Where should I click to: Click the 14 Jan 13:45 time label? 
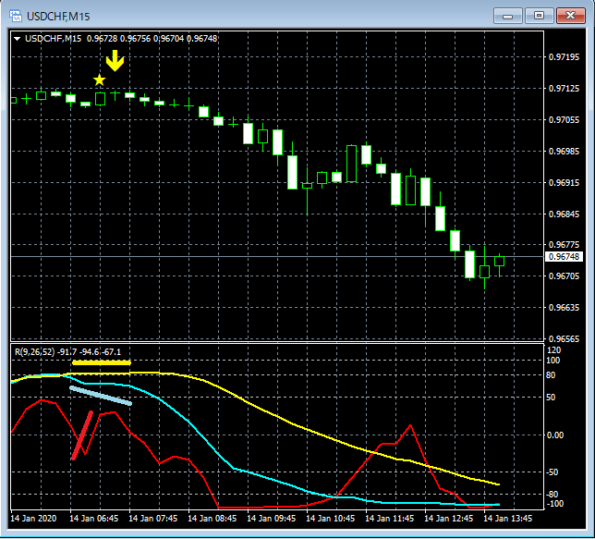click(508, 519)
